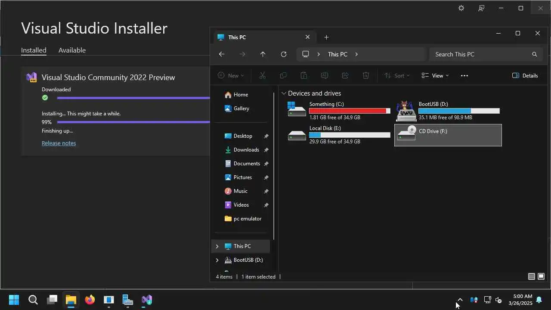Viewport: 551px width, 310px height.
Task: Go back in File Explorer
Action: point(222,54)
